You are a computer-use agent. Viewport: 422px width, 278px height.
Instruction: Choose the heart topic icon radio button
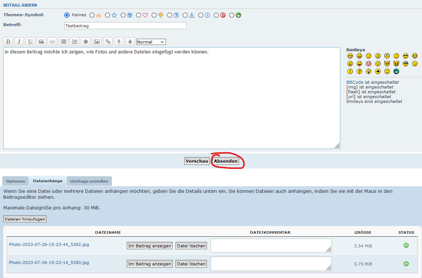click(x=139, y=15)
